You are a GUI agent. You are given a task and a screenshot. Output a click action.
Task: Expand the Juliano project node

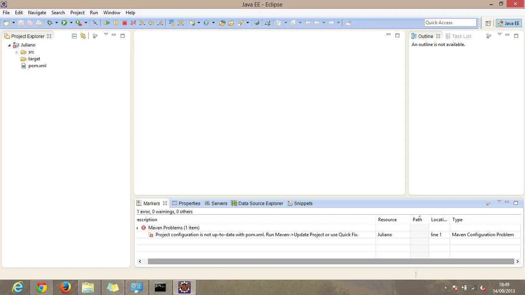tap(9, 45)
